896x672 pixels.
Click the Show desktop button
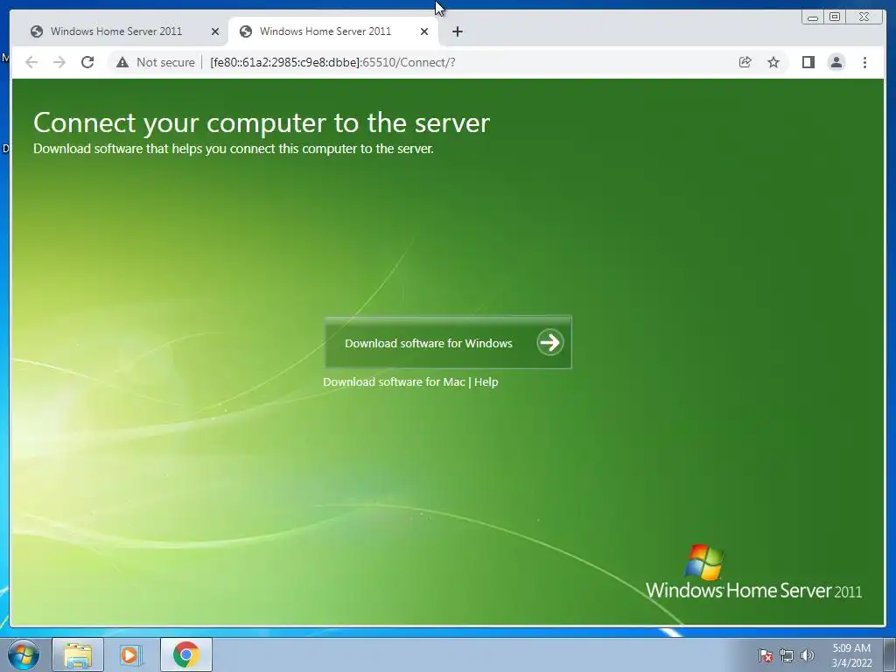point(890,654)
